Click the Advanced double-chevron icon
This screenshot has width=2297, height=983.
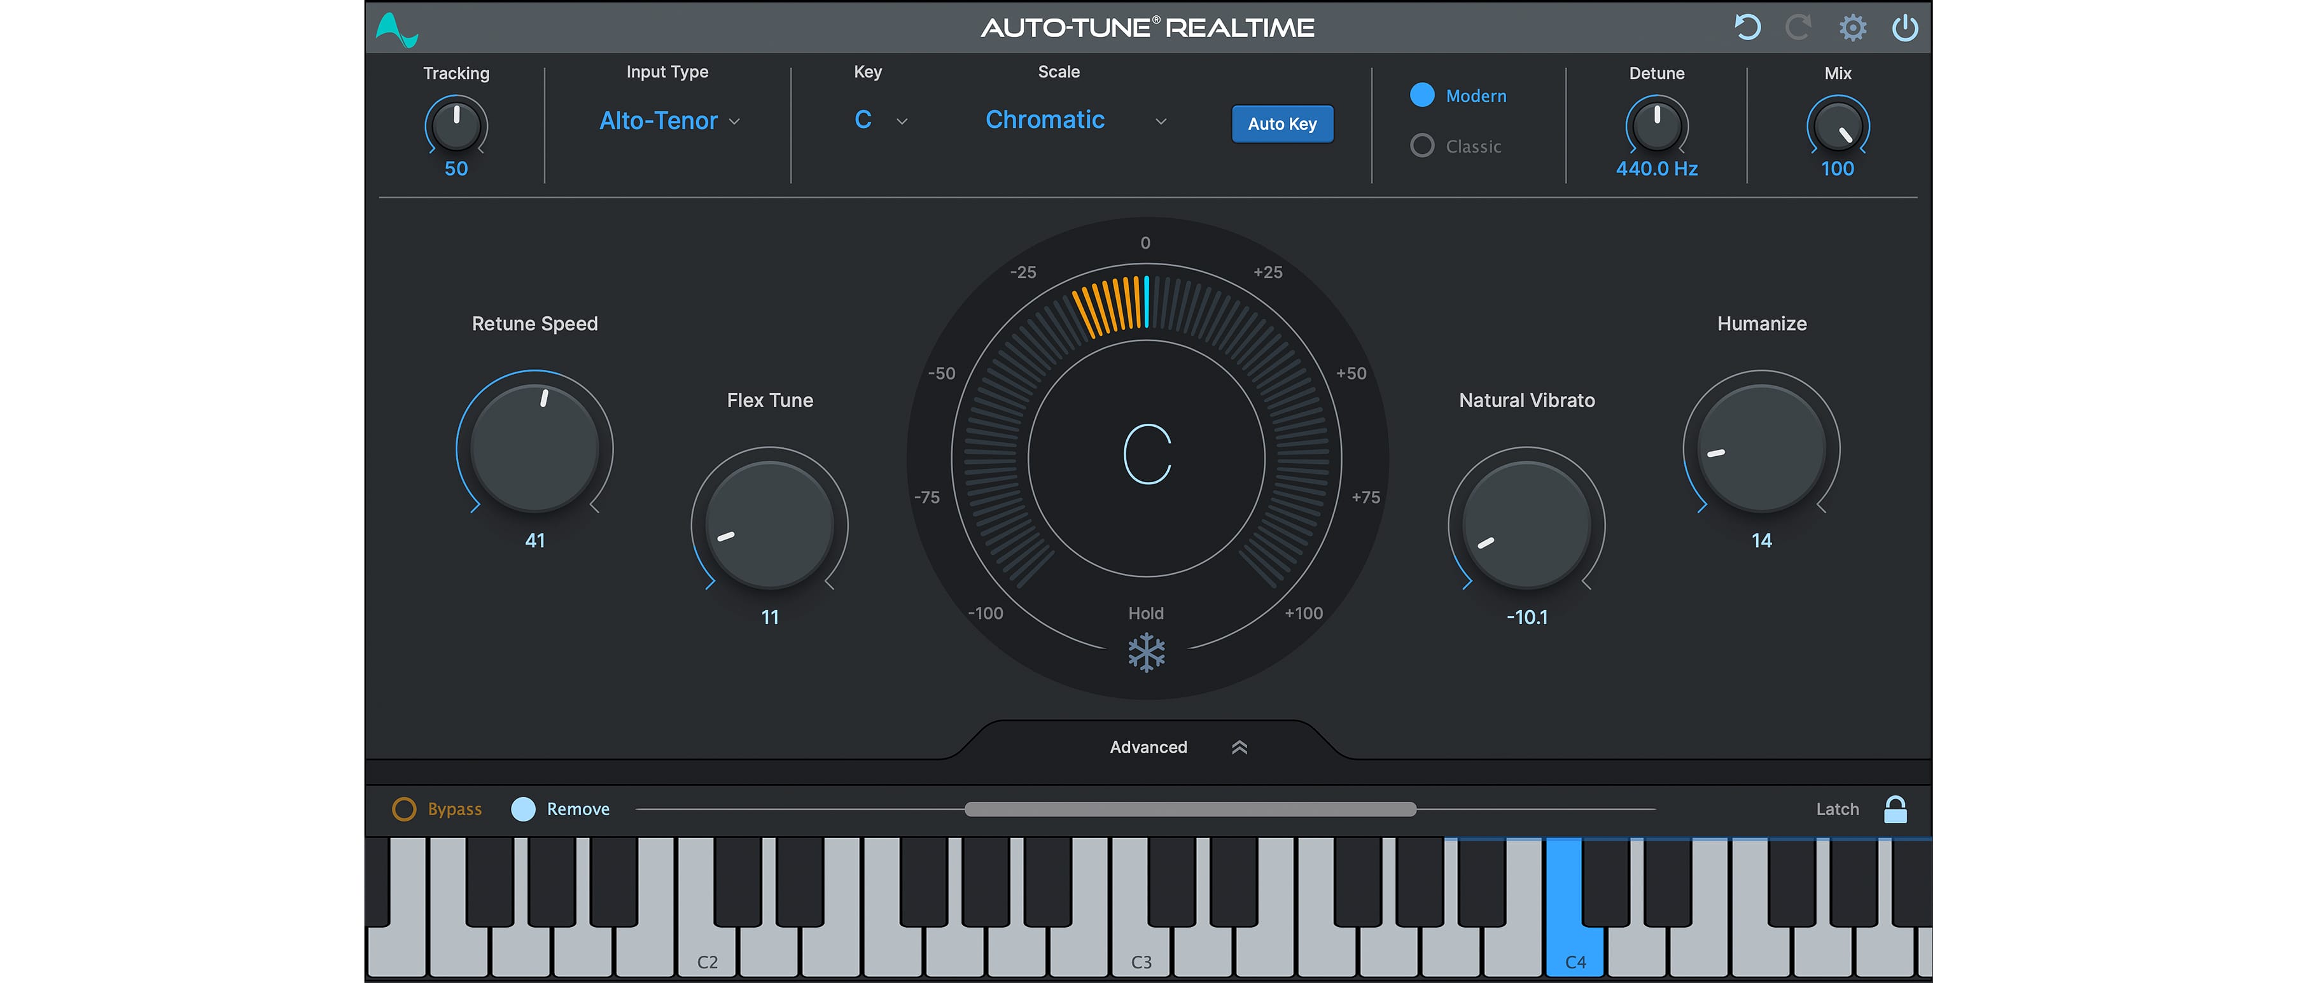[x=1239, y=748]
